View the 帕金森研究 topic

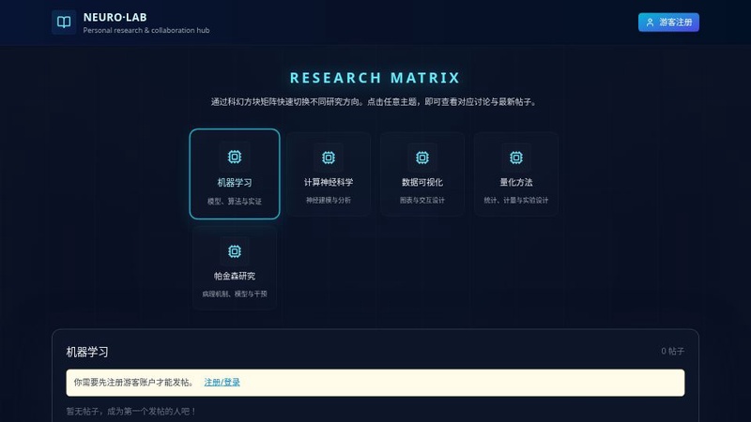click(234, 268)
